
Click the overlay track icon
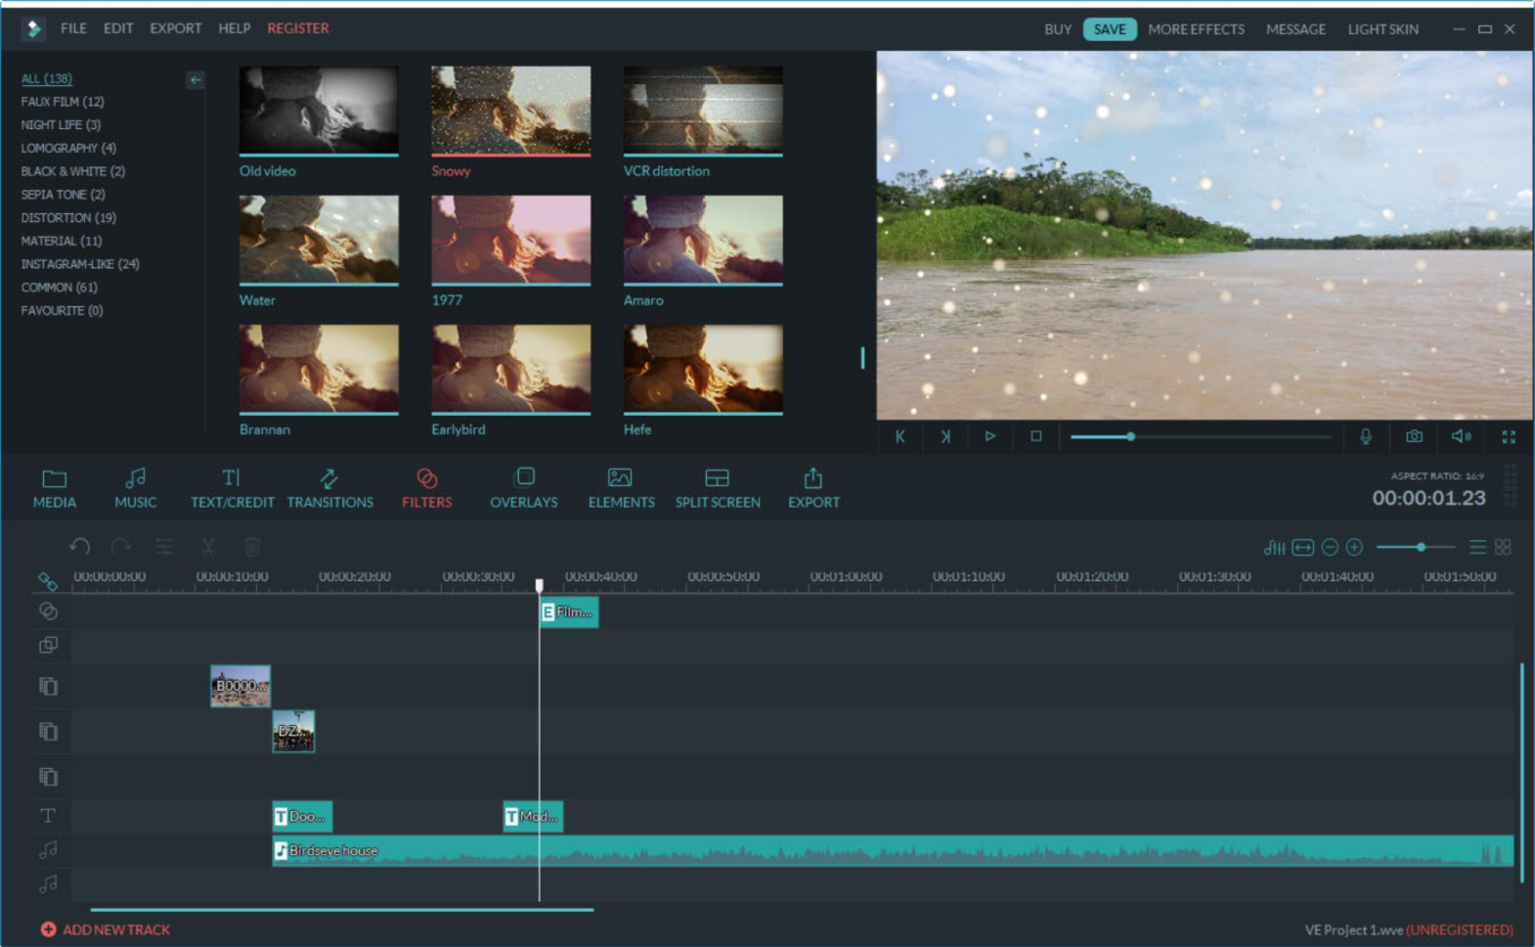pyautogui.click(x=48, y=645)
